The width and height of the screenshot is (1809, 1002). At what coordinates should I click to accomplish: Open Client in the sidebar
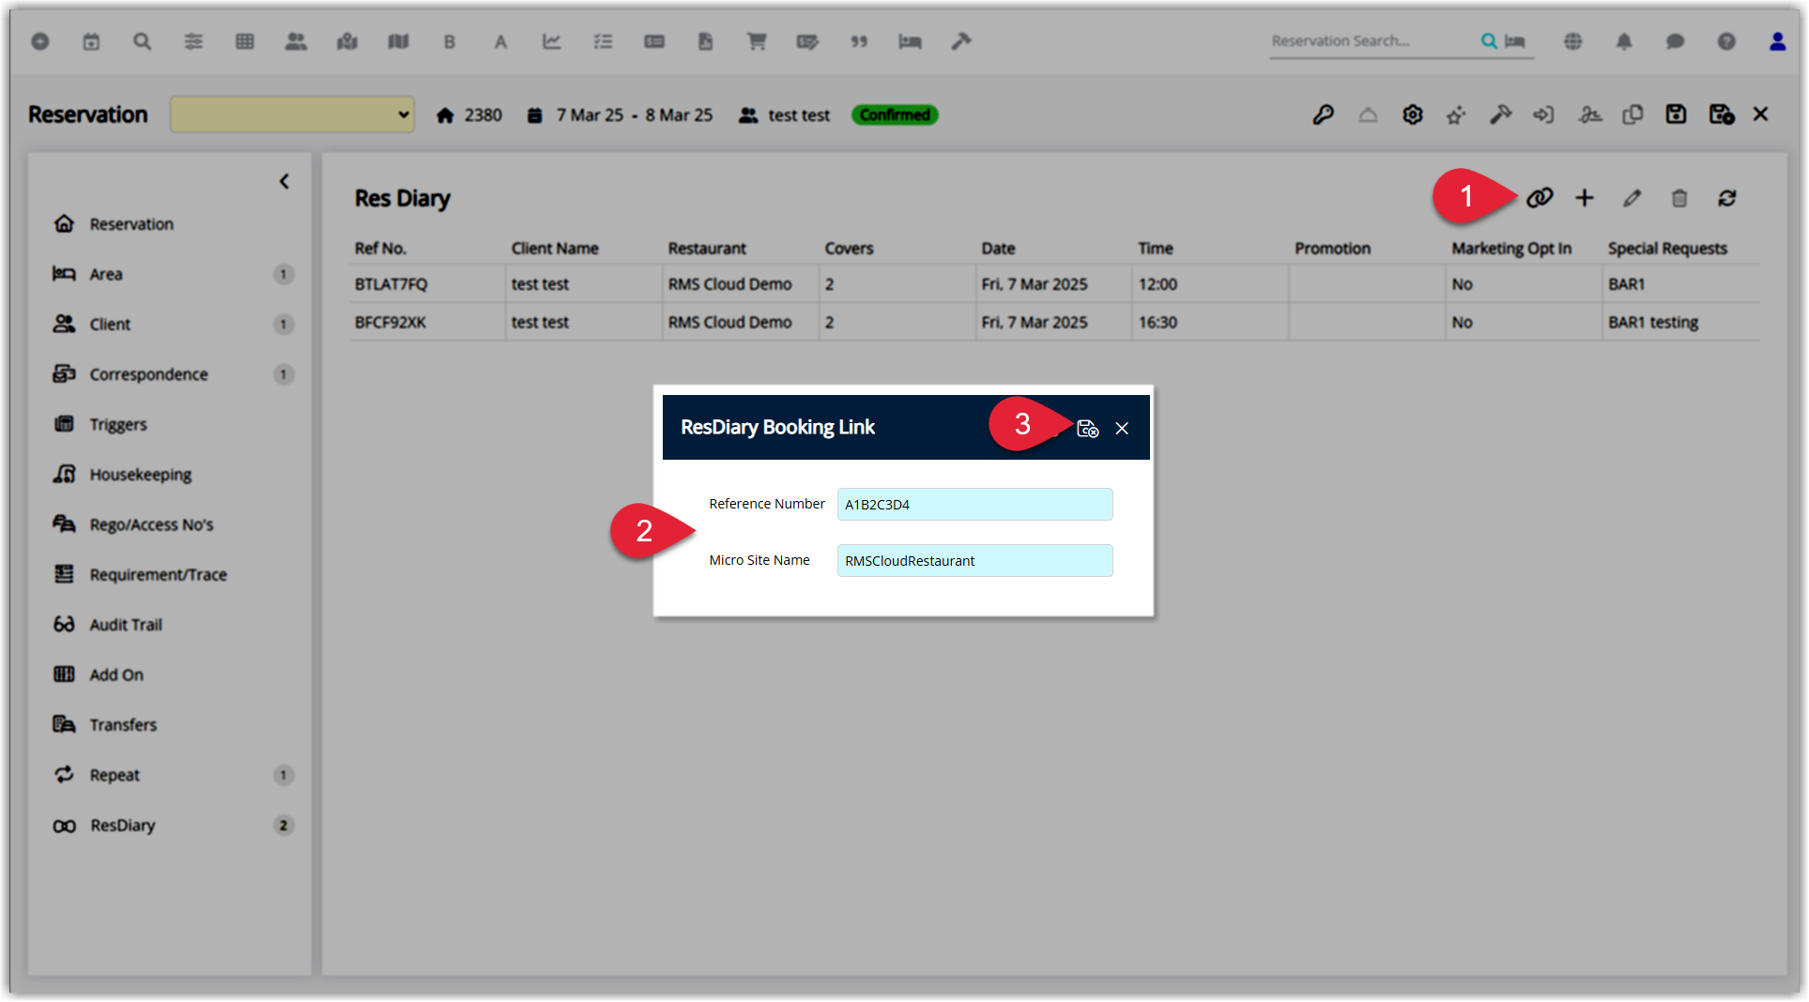coord(110,325)
